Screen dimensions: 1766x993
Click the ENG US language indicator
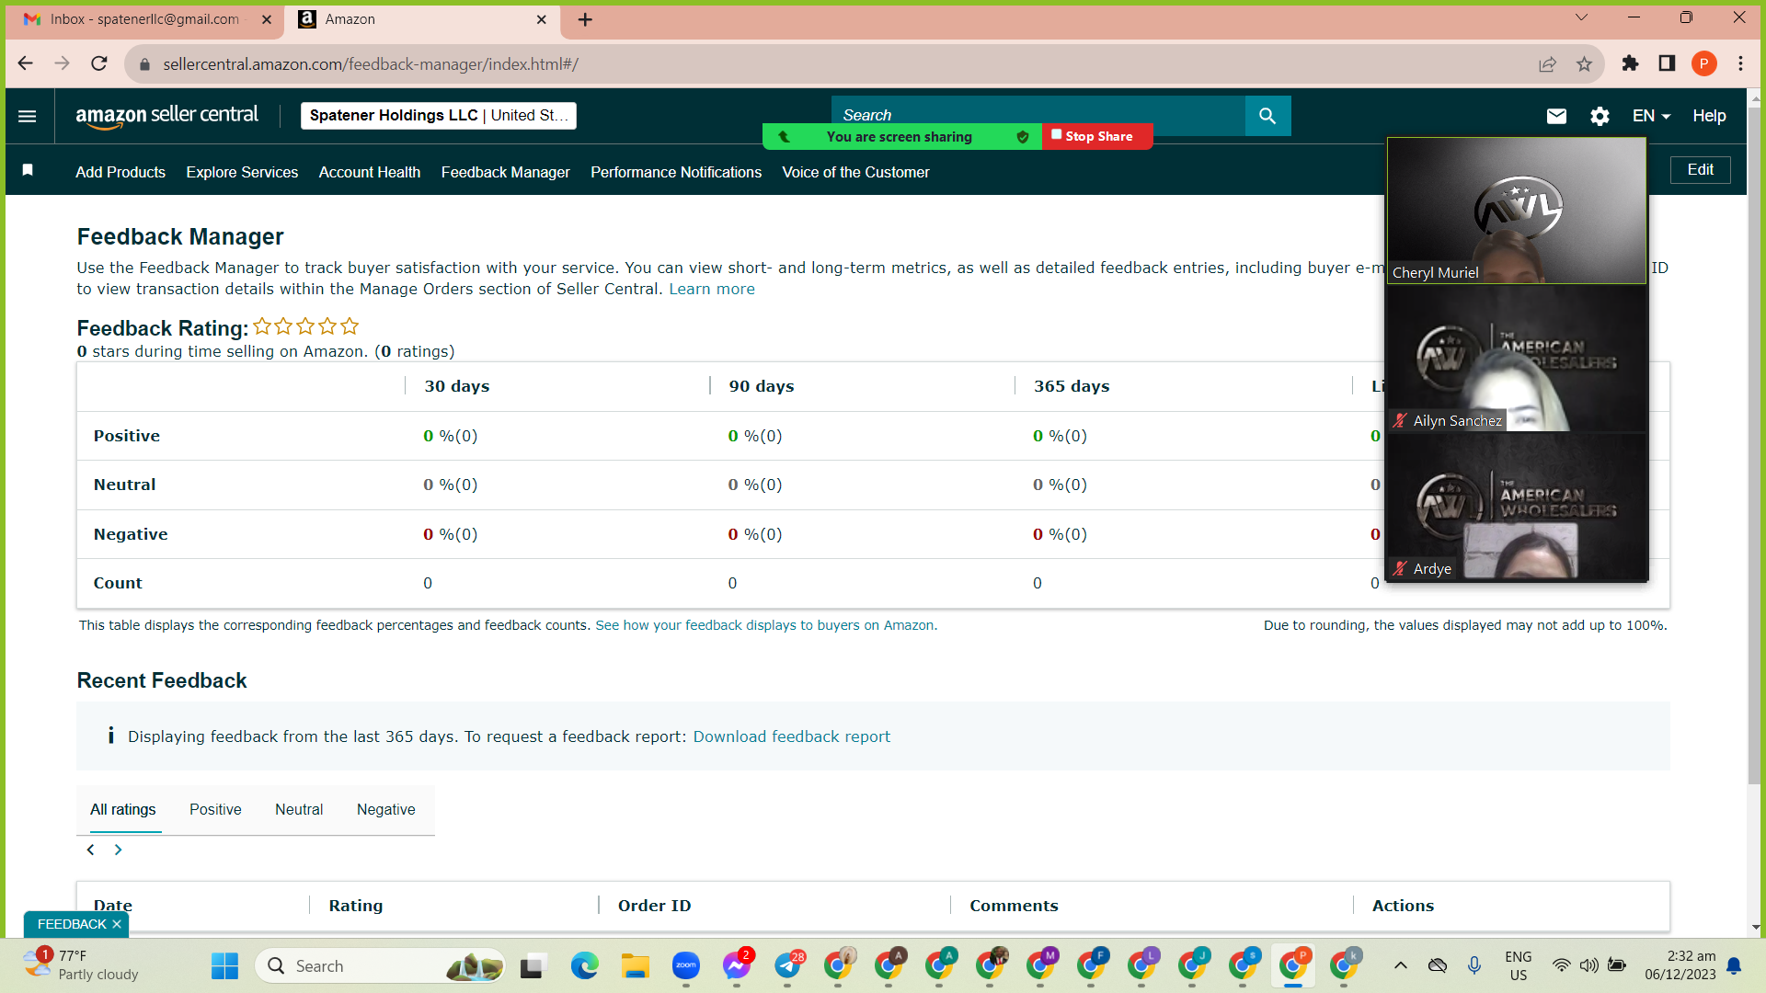click(1519, 965)
